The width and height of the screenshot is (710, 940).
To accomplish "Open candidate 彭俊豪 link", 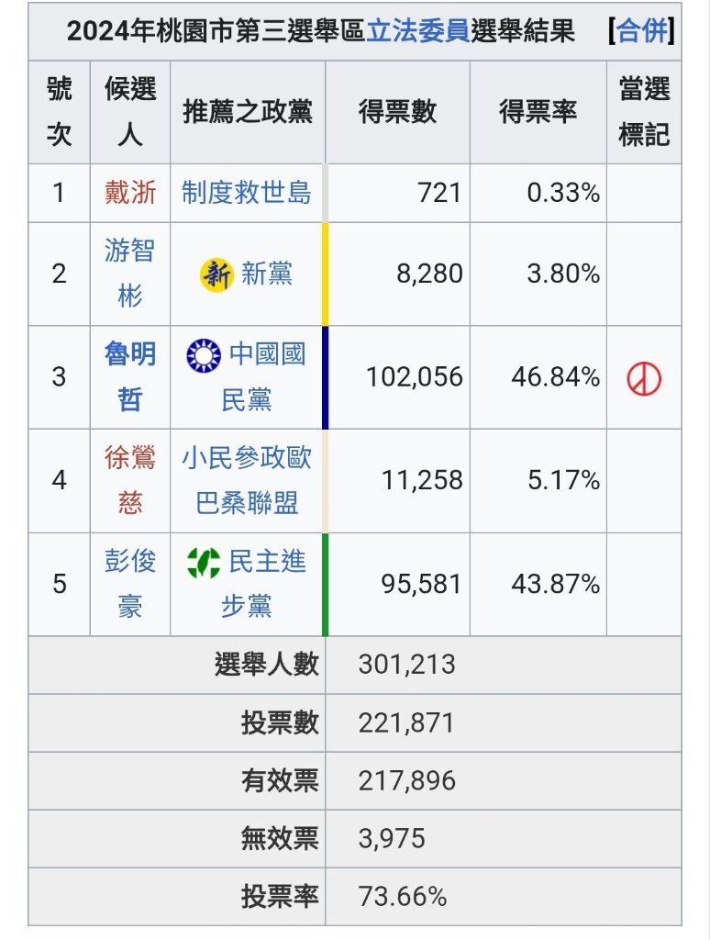I will (x=130, y=585).
